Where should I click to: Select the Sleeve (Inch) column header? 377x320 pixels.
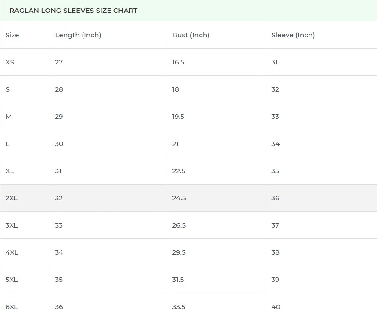(x=293, y=35)
